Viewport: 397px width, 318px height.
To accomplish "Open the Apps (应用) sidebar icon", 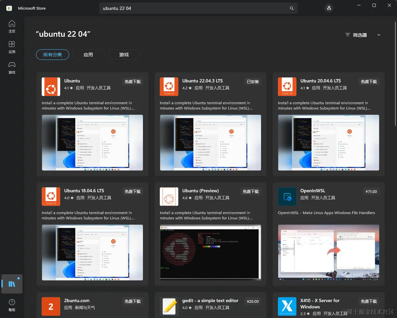I will [x=12, y=47].
